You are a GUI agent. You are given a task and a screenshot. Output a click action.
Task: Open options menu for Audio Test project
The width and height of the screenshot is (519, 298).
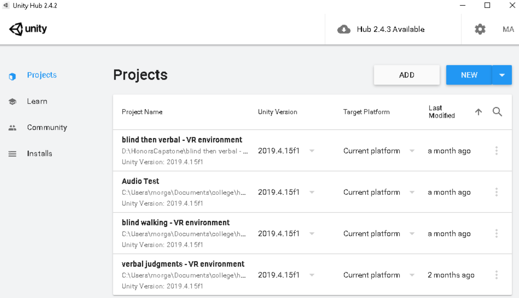[x=496, y=192]
